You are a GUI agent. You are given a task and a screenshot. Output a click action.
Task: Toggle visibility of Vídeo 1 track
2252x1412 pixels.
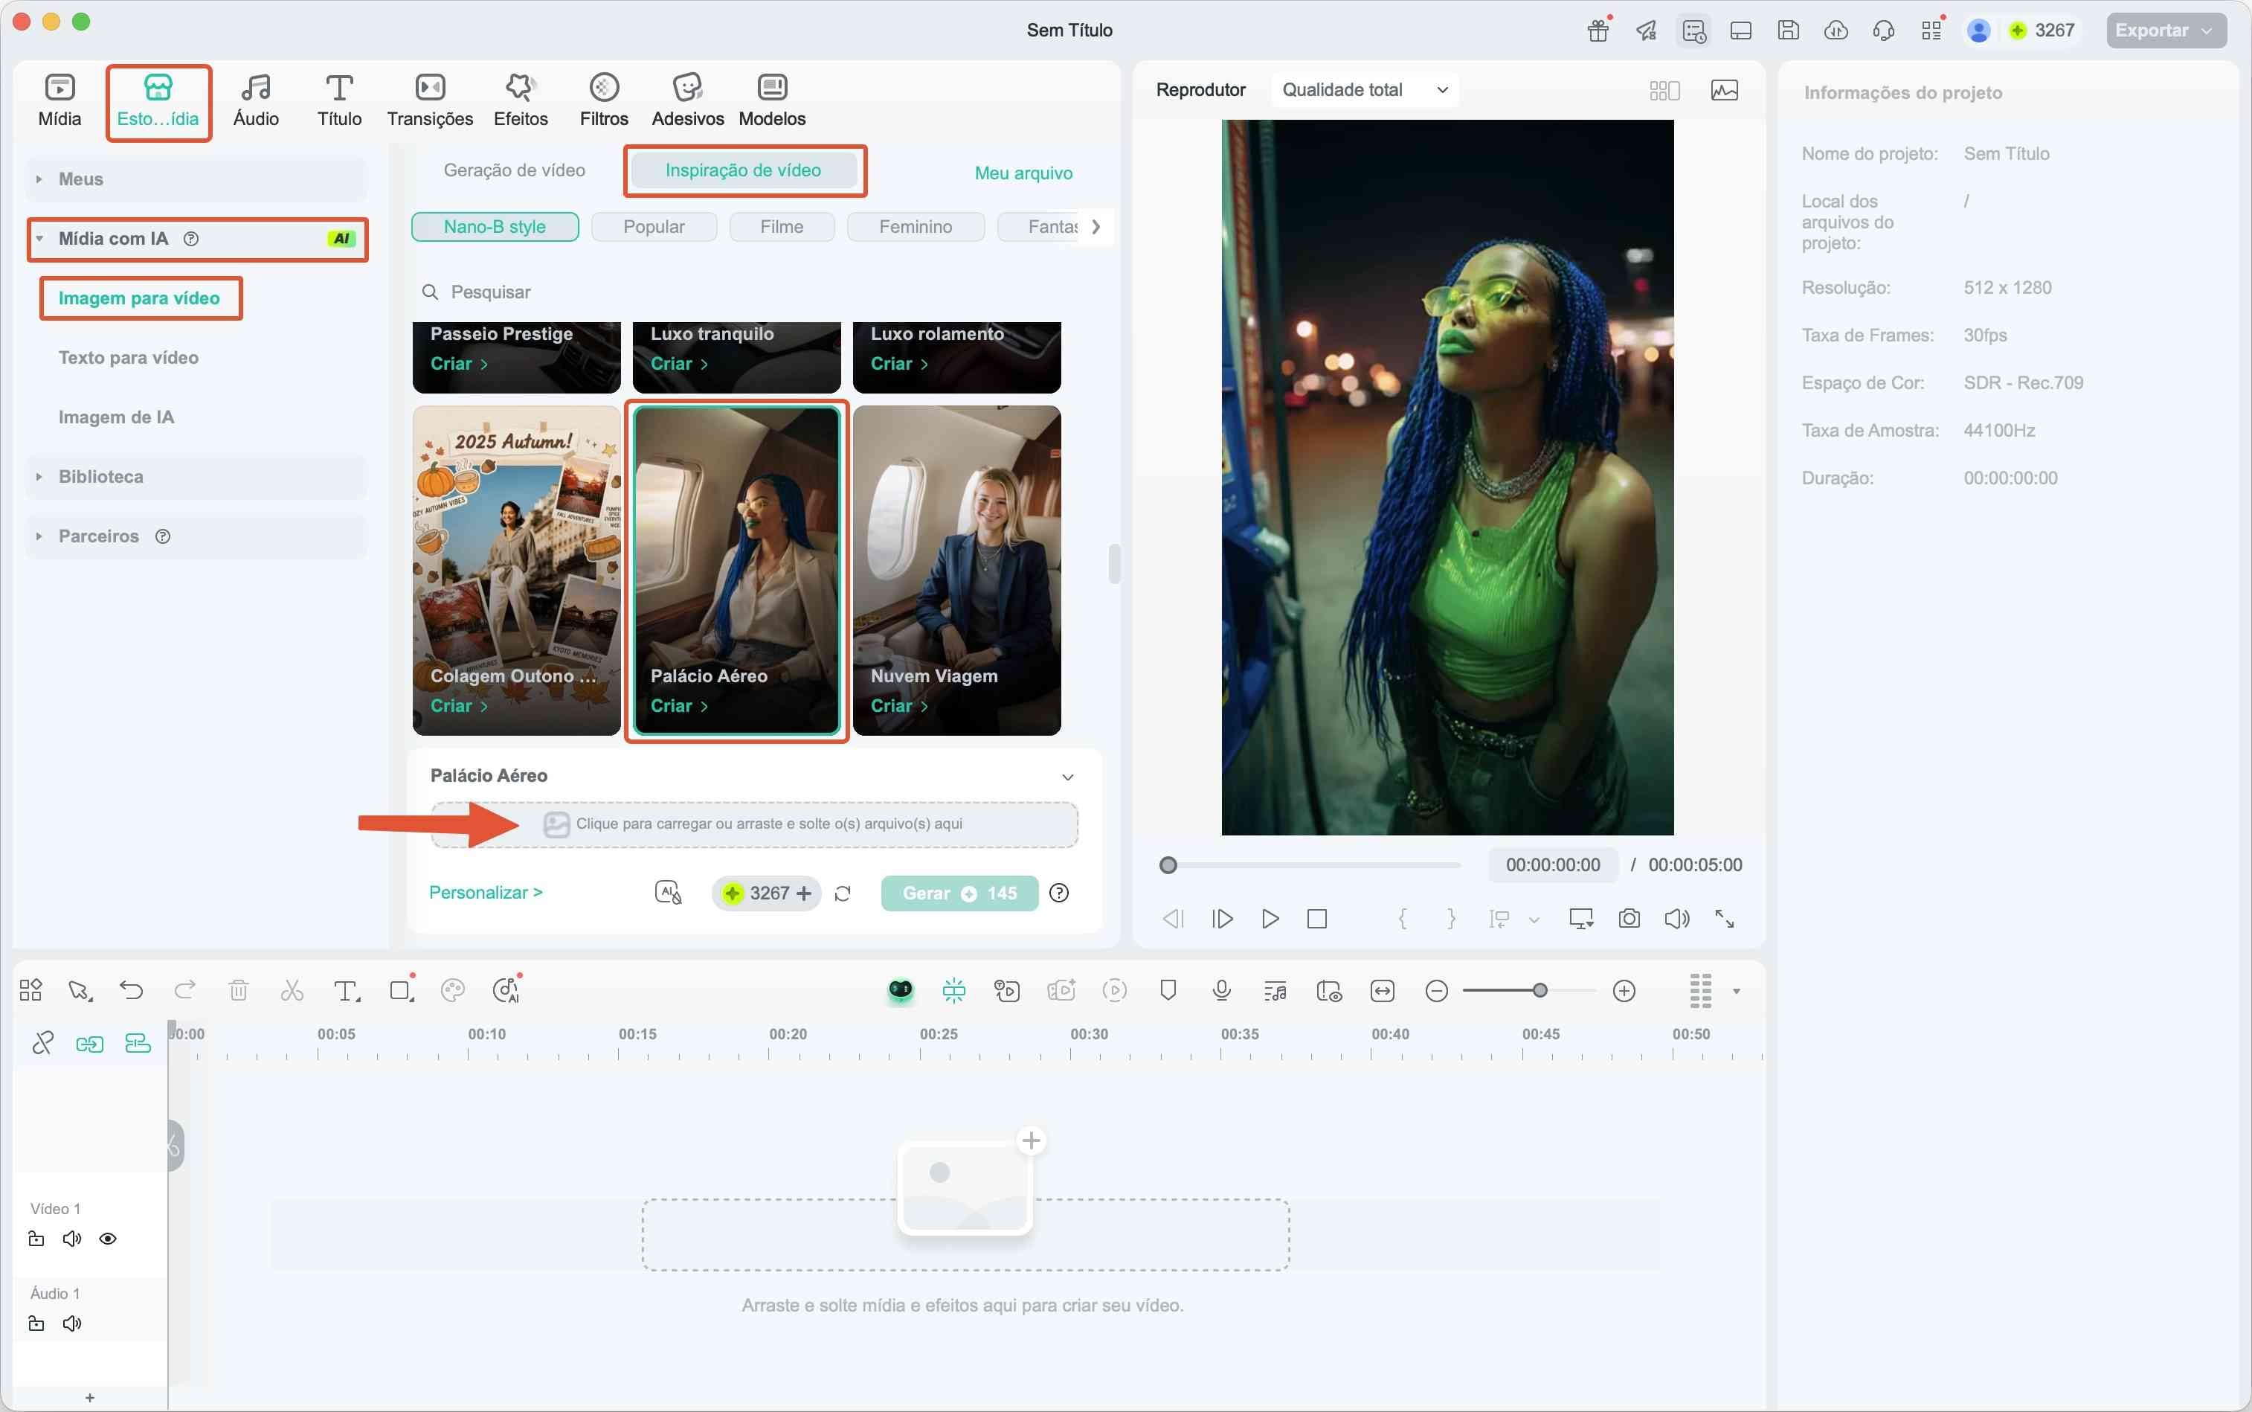tap(109, 1239)
